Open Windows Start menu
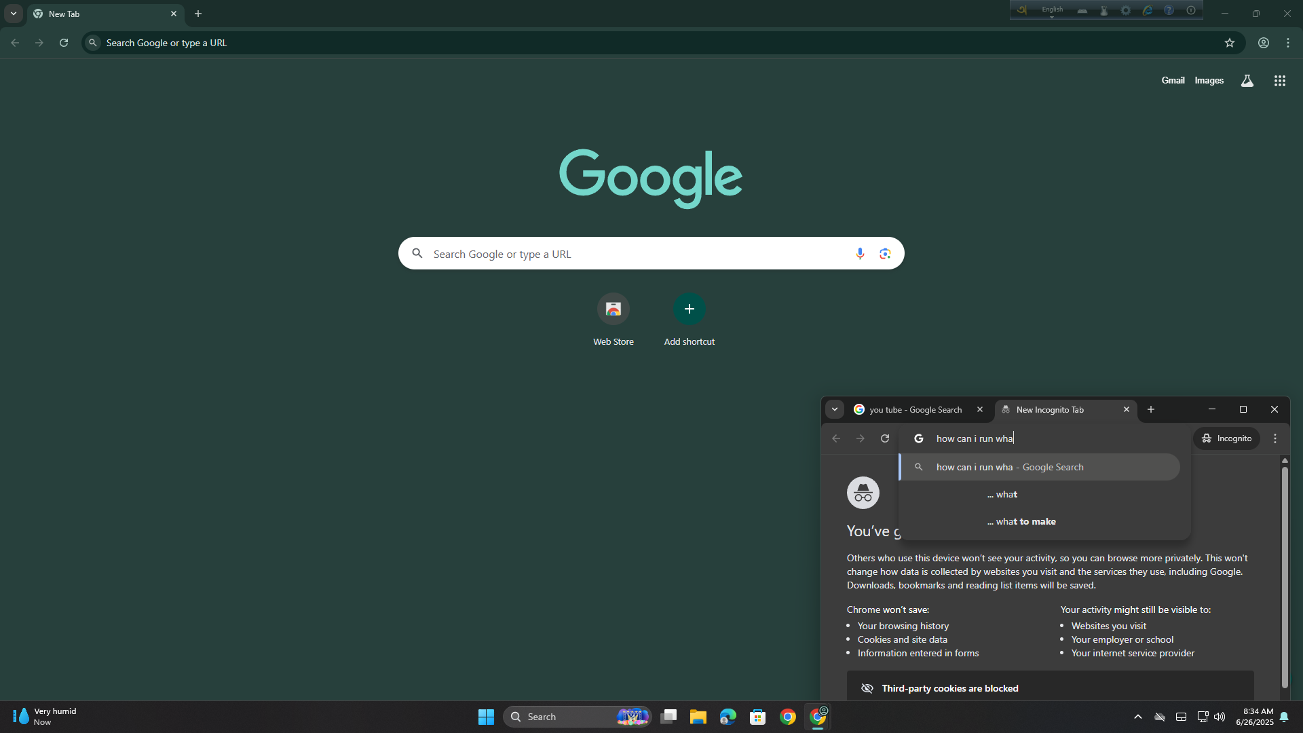Screen dimensions: 1303x733 (486, 717)
